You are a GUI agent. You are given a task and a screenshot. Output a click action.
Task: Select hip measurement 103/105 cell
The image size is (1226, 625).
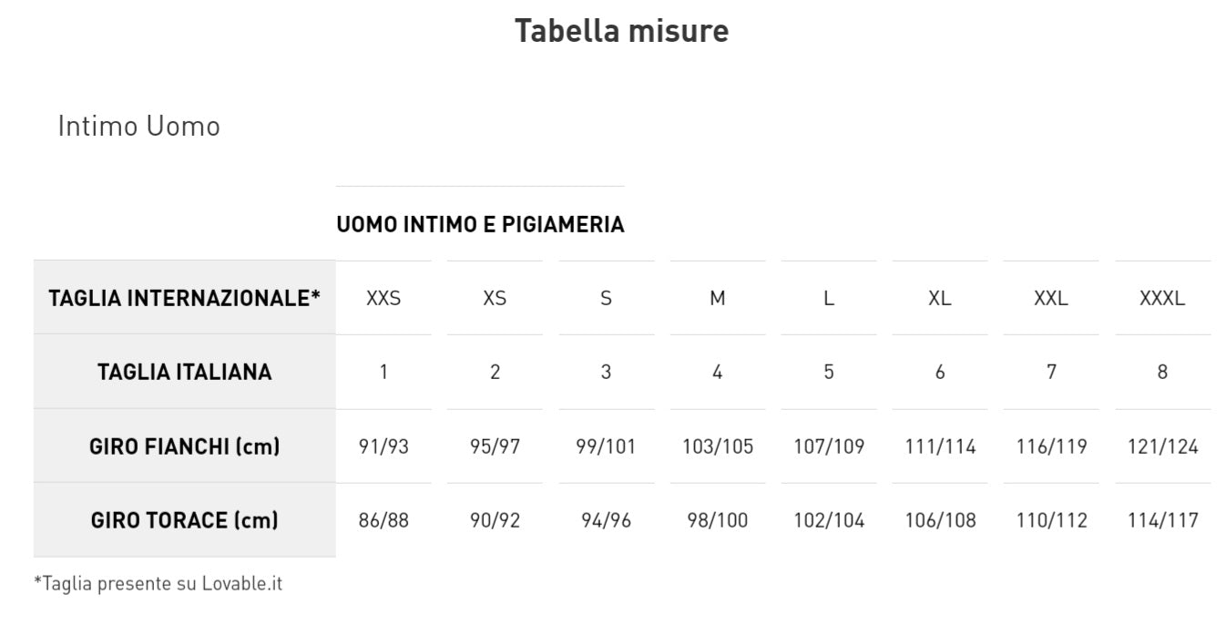(718, 446)
